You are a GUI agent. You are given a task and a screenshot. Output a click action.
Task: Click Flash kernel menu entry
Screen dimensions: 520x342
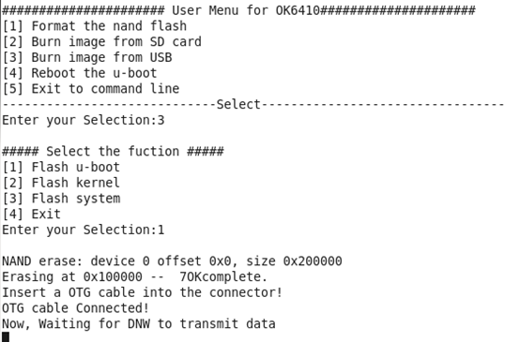(61, 183)
